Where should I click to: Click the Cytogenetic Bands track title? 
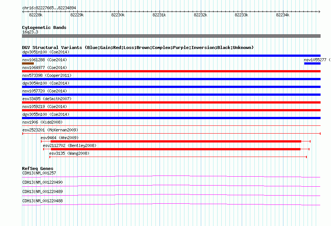click(x=44, y=27)
